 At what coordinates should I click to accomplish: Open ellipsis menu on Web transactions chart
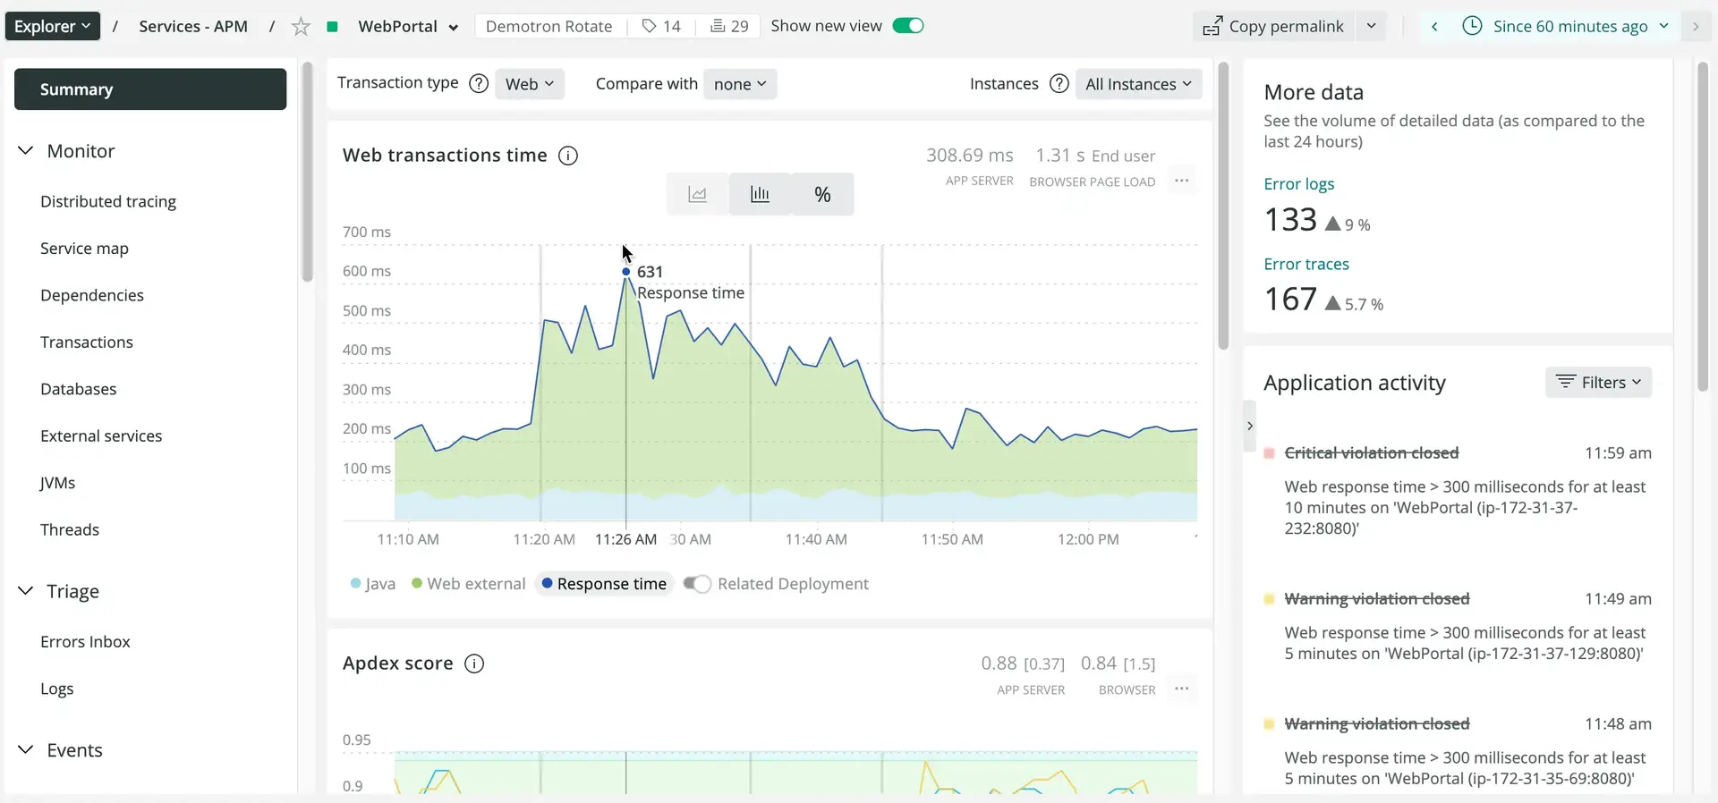pyautogui.click(x=1181, y=181)
